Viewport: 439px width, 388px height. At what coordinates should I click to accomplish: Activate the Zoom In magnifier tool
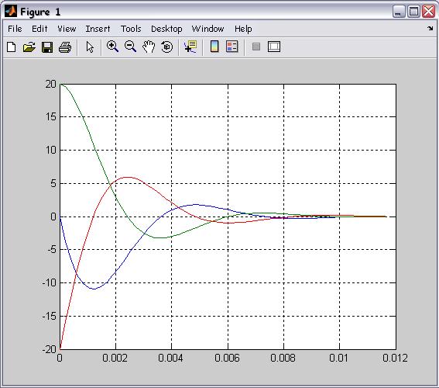[x=112, y=47]
